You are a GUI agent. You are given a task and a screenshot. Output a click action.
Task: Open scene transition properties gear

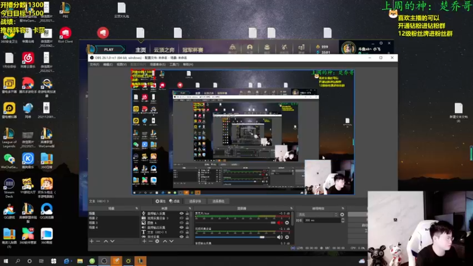tap(342, 215)
